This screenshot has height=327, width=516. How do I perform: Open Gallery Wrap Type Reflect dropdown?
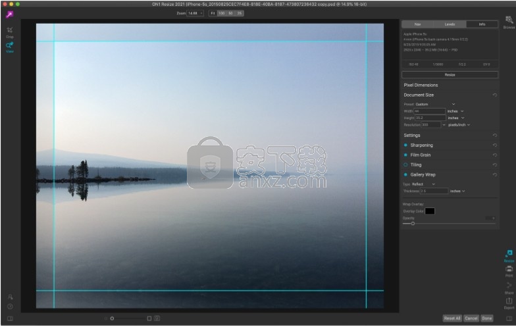[x=423, y=184]
